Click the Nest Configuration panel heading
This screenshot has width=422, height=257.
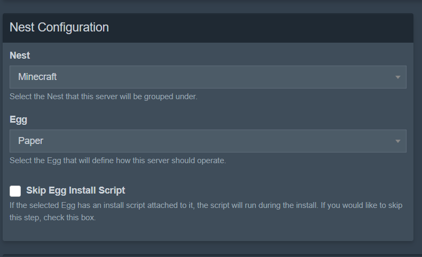pyautogui.click(x=59, y=27)
